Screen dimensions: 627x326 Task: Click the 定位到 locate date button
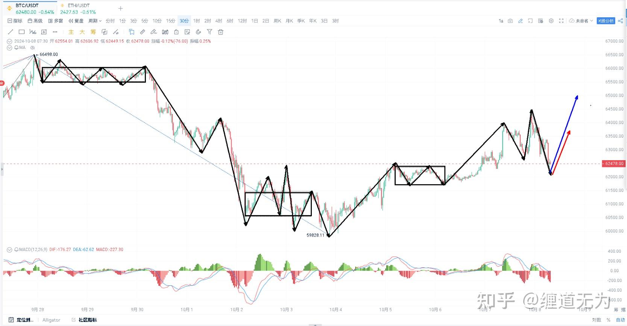click(x=21, y=320)
